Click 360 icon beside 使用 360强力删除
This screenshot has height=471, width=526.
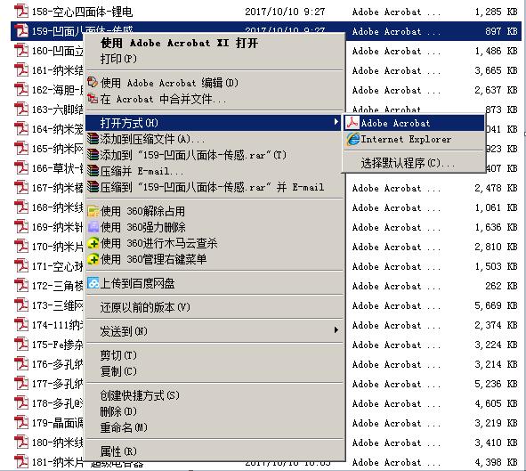(x=93, y=227)
